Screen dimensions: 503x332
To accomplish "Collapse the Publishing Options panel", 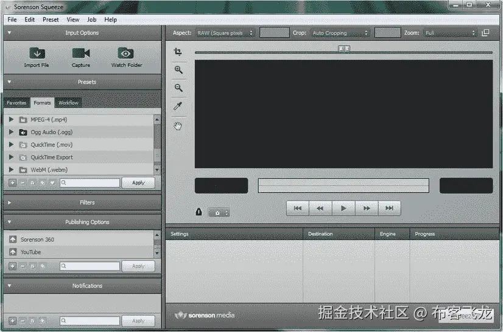I will pos(9,222).
